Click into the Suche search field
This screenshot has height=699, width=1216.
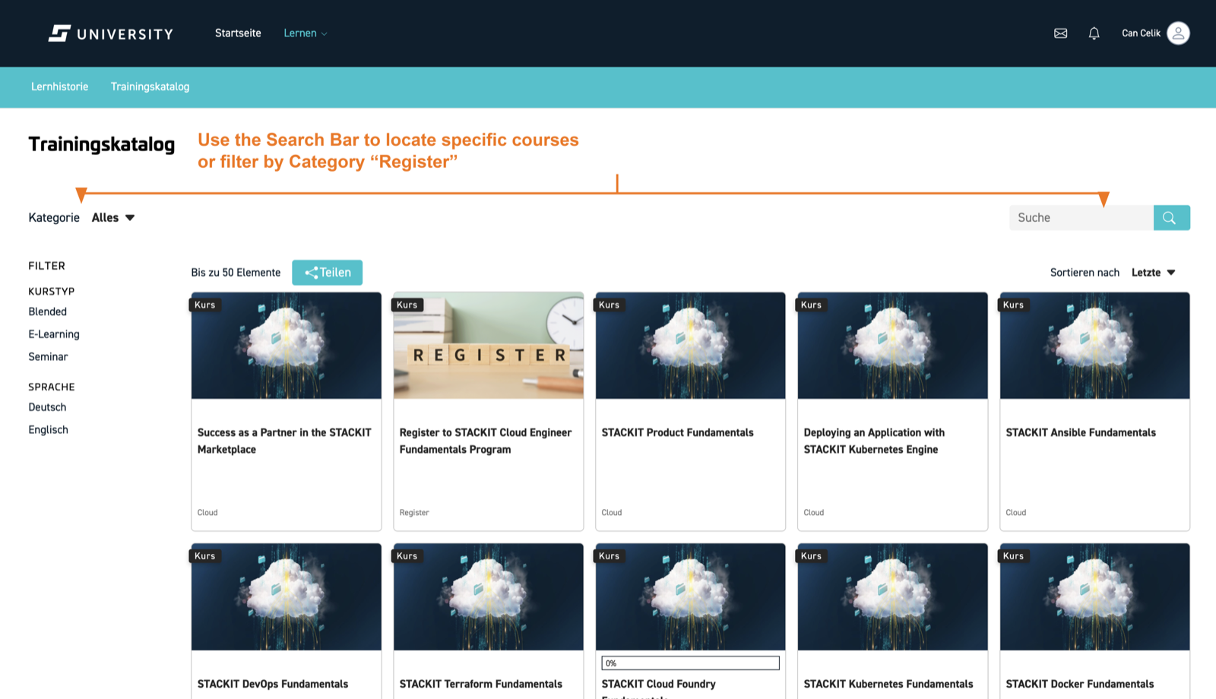[x=1081, y=218]
